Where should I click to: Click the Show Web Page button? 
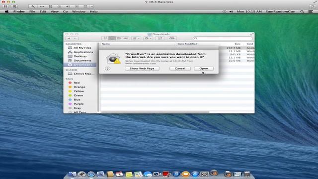pyautogui.click(x=142, y=69)
